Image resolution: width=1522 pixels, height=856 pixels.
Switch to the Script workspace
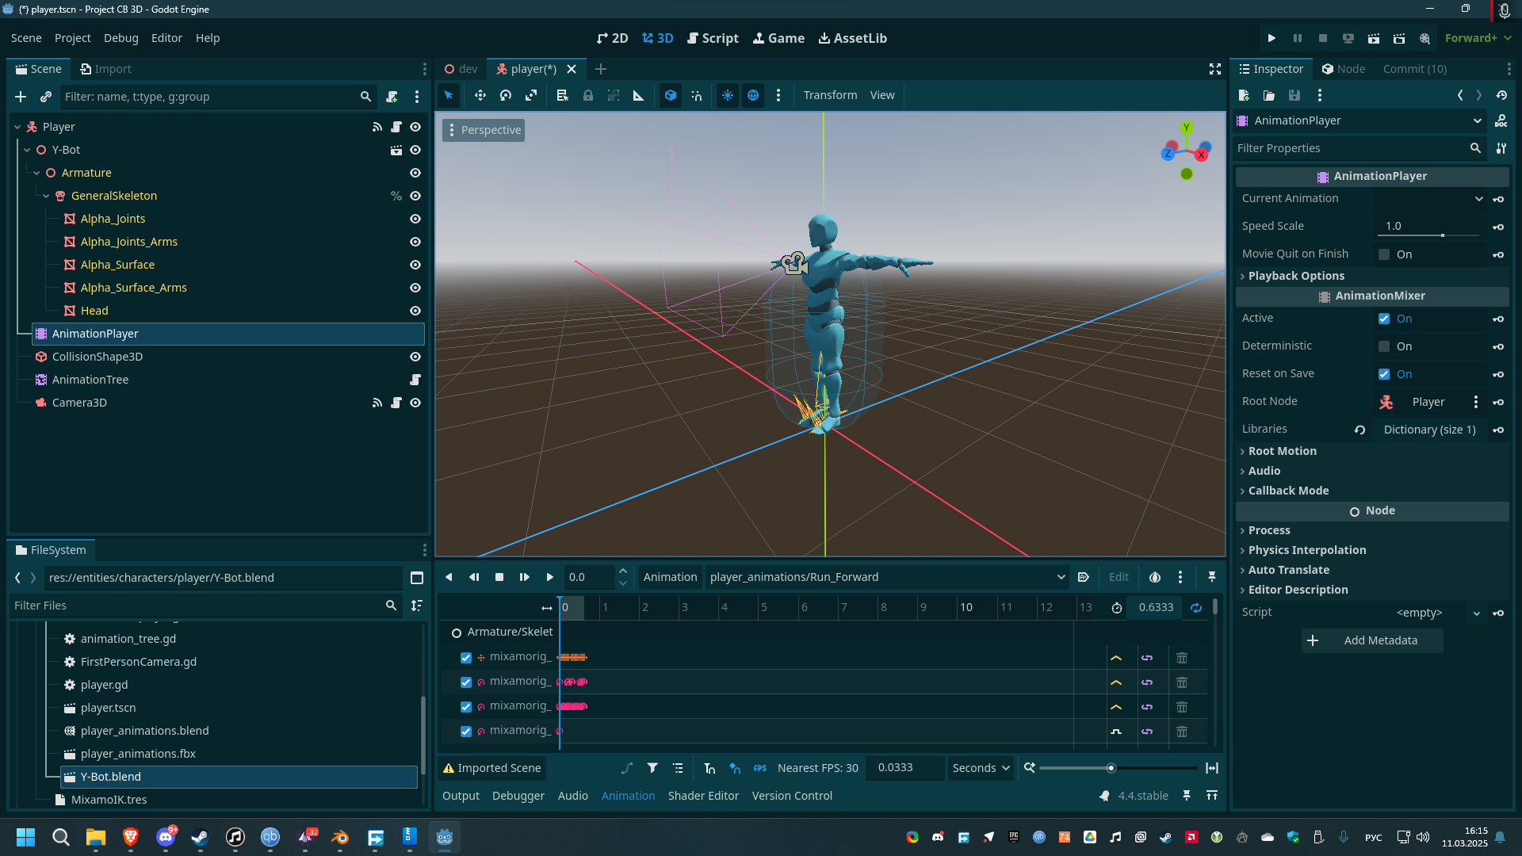pyautogui.click(x=713, y=38)
